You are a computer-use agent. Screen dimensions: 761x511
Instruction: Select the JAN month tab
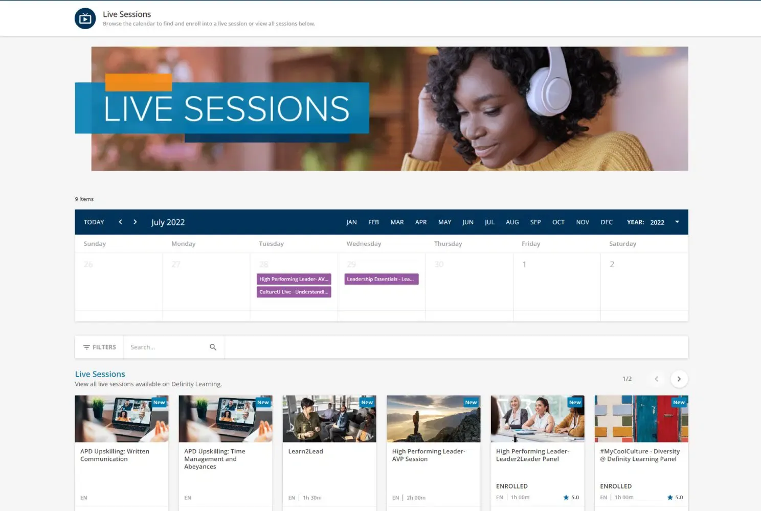[351, 222]
